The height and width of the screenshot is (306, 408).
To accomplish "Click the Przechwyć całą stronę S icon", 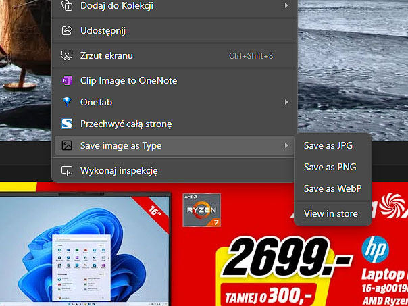I will click(x=67, y=124).
